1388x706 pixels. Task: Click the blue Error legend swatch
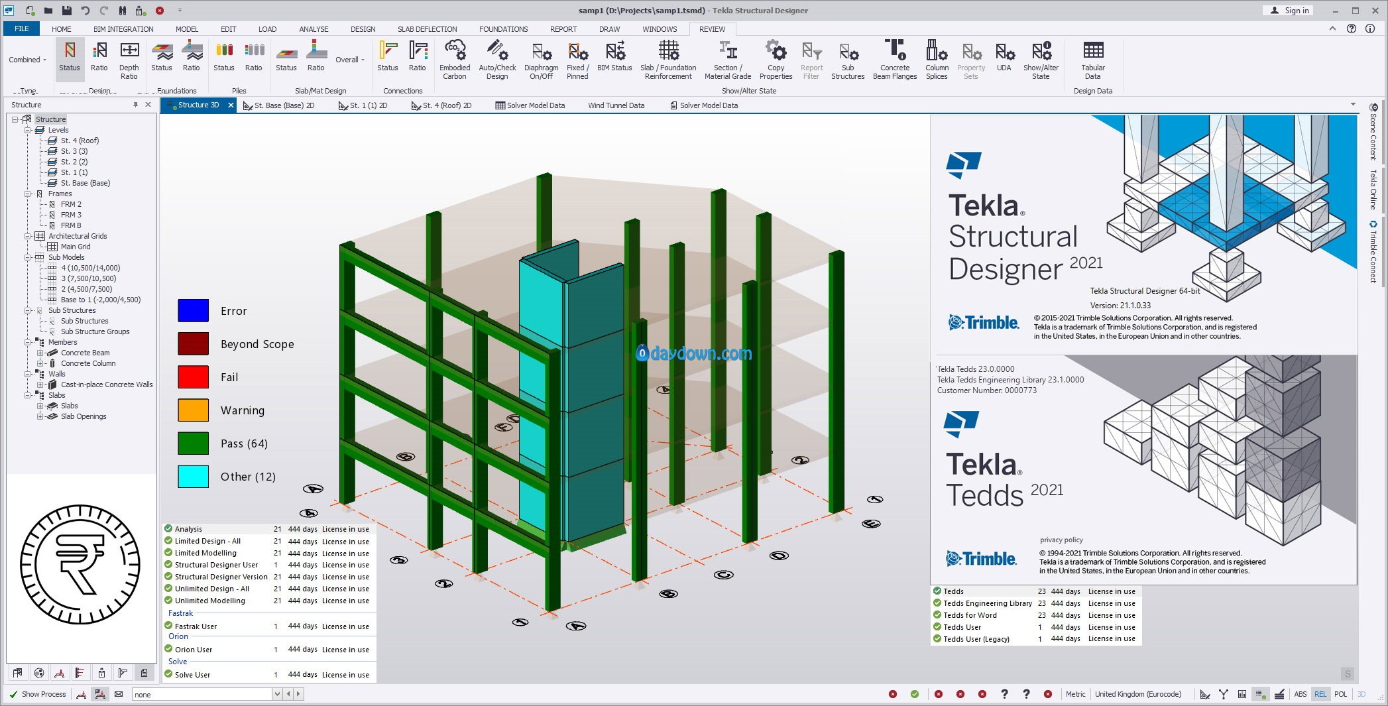coord(194,311)
